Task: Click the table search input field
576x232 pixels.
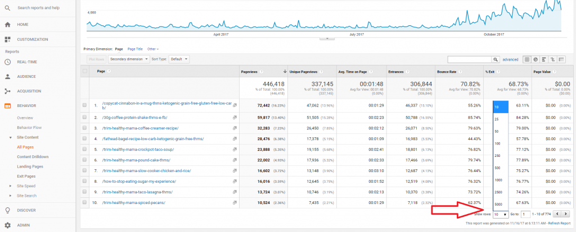Action: coord(470,59)
